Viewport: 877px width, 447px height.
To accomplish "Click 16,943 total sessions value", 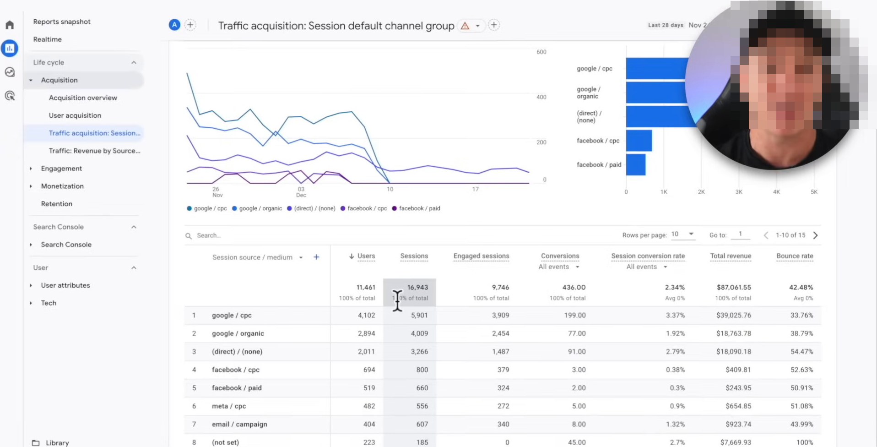I will click(x=417, y=287).
